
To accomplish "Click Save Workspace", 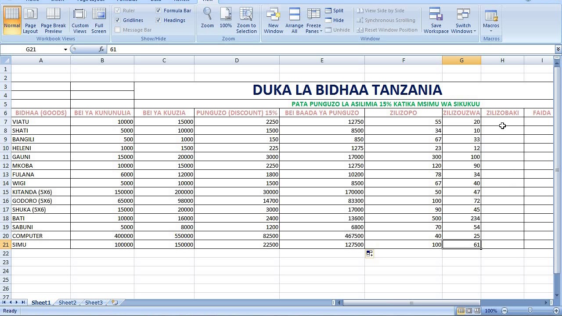I will point(436,20).
